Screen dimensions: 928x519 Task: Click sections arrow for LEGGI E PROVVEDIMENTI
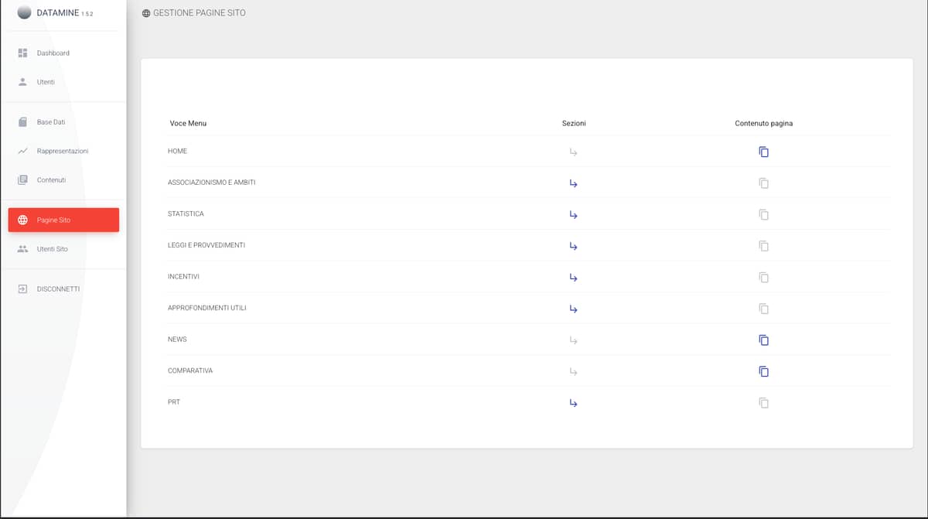pos(573,246)
